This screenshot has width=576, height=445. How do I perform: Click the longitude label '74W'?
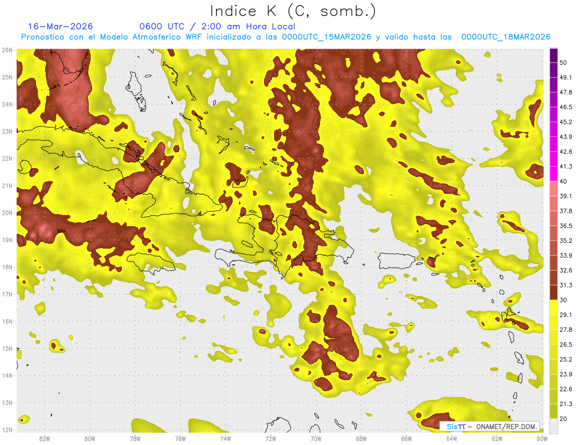[225, 438]
